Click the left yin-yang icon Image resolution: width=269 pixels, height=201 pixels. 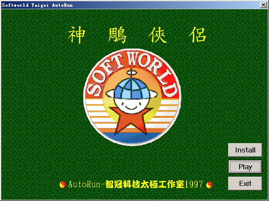63,184
